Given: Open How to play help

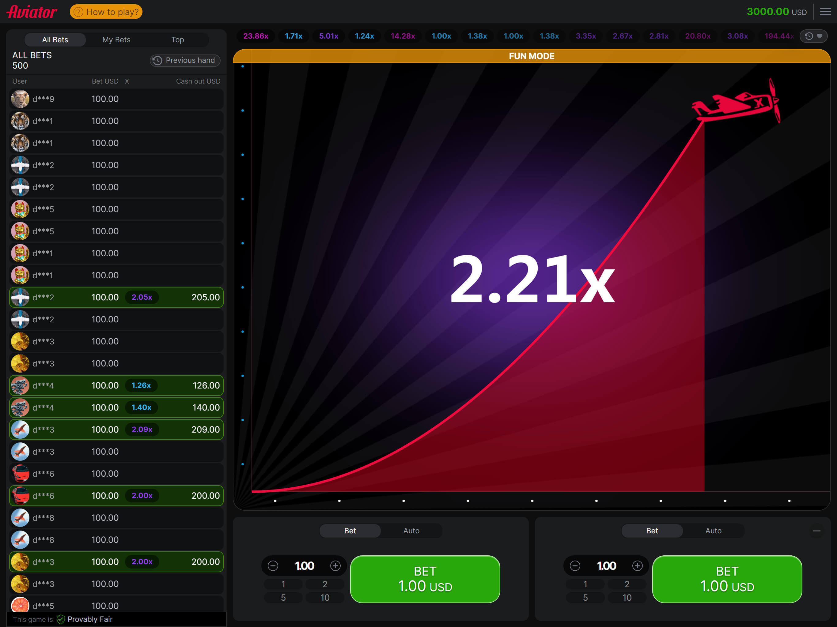Looking at the screenshot, I should coord(106,12).
